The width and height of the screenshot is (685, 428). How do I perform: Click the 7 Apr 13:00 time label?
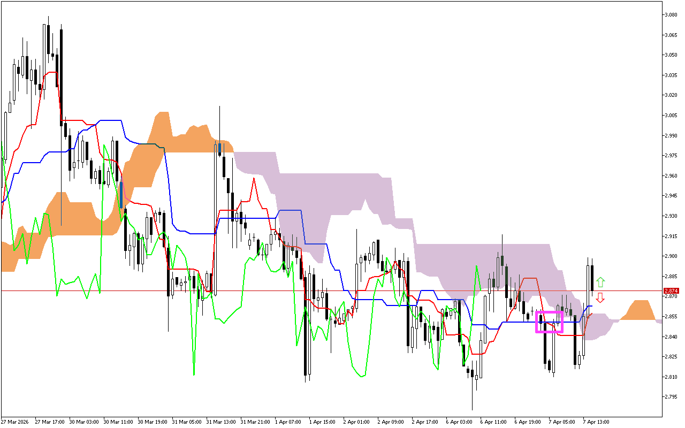click(x=596, y=422)
